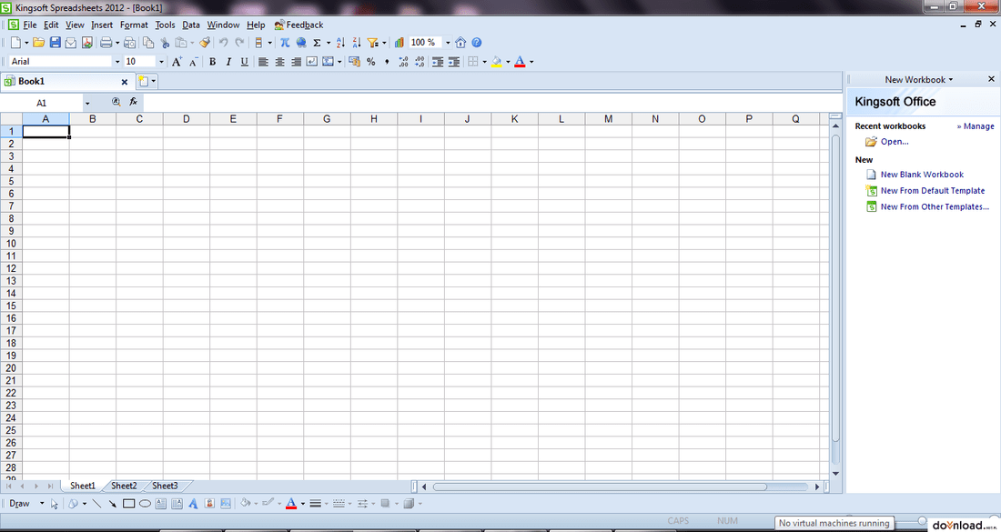Click New Blank Workbook link
Viewport: 1001px width, 532px height.
pyautogui.click(x=922, y=174)
